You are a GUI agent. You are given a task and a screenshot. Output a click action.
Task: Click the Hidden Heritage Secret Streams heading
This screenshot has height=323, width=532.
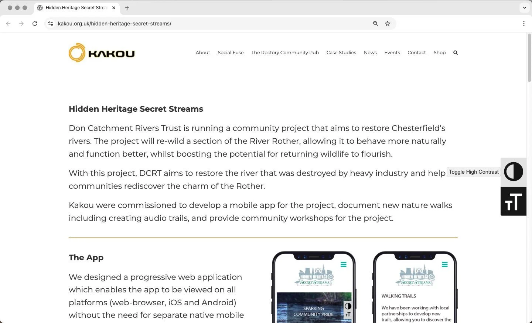136,109
